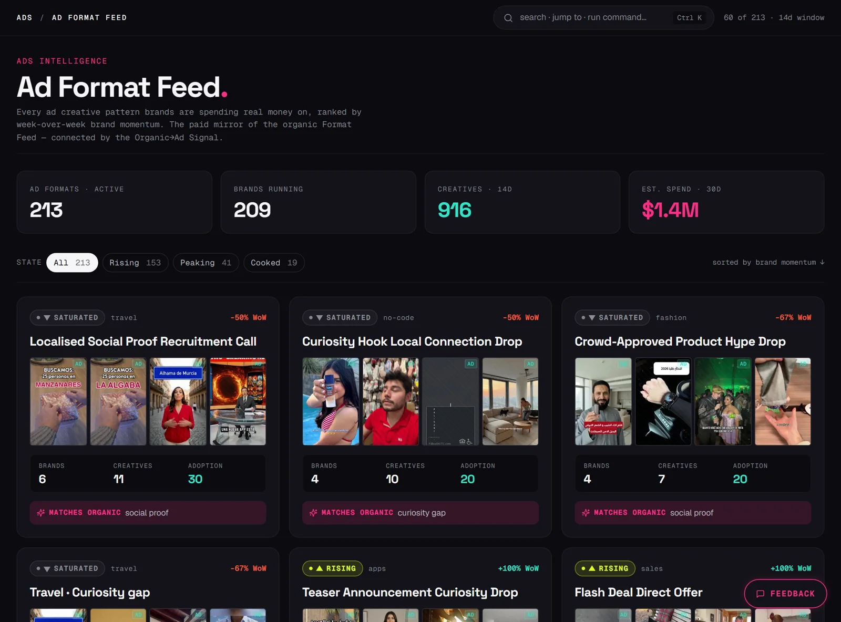Open the ADS breadcrumb
The height and width of the screenshot is (622, 841).
[x=24, y=18]
